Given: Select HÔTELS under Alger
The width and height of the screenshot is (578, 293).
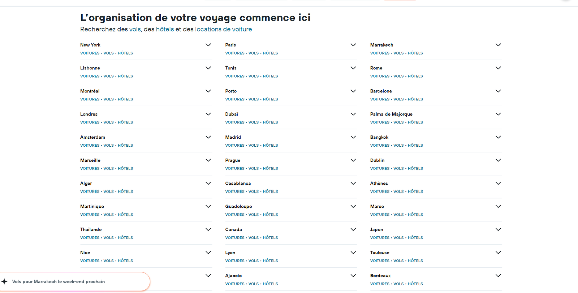Looking at the screenshot, I should click(125, 192).
